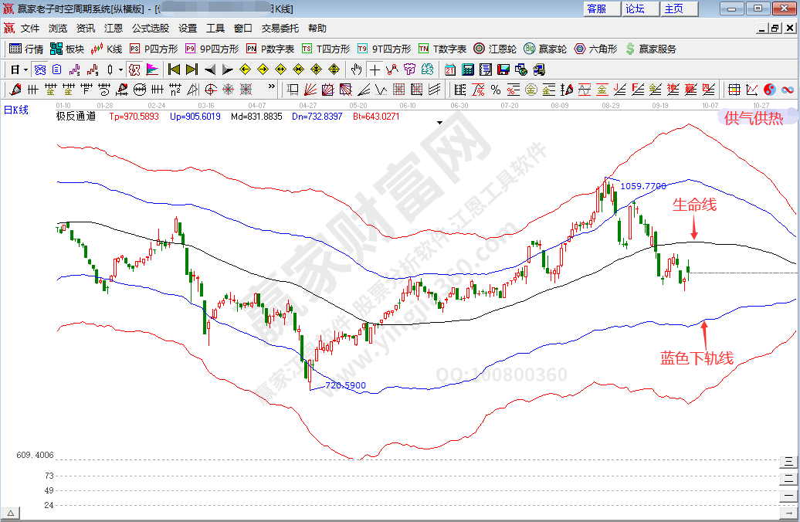Toggle the yin-yang icon at toolbar end
This screenshot has height=522, width=800.
pos(769,89)
